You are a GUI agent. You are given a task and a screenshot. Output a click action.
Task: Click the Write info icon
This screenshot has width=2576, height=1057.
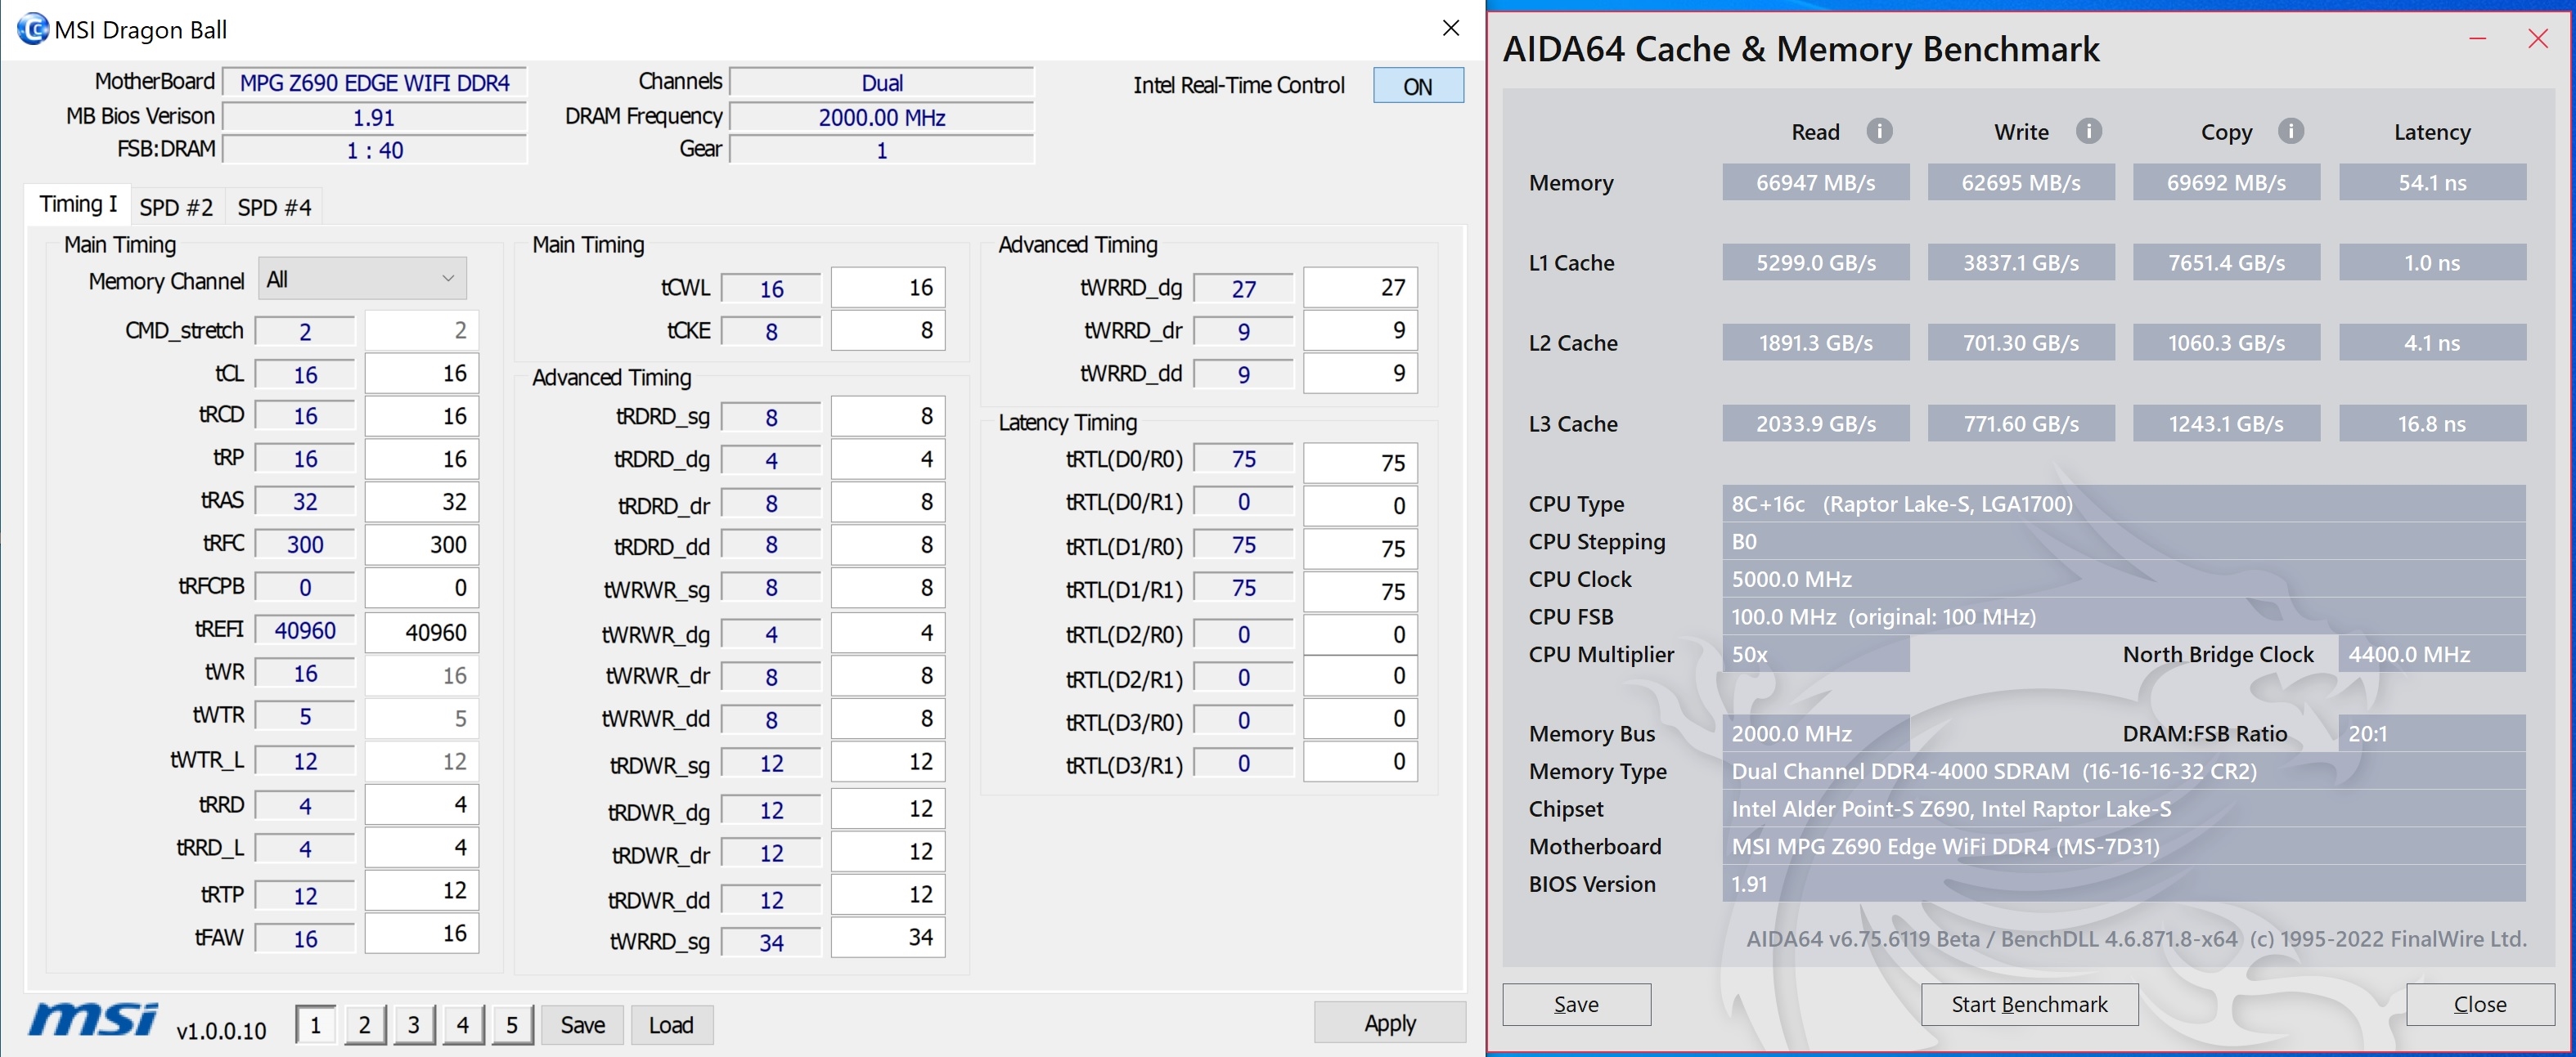click(2088, 131)
